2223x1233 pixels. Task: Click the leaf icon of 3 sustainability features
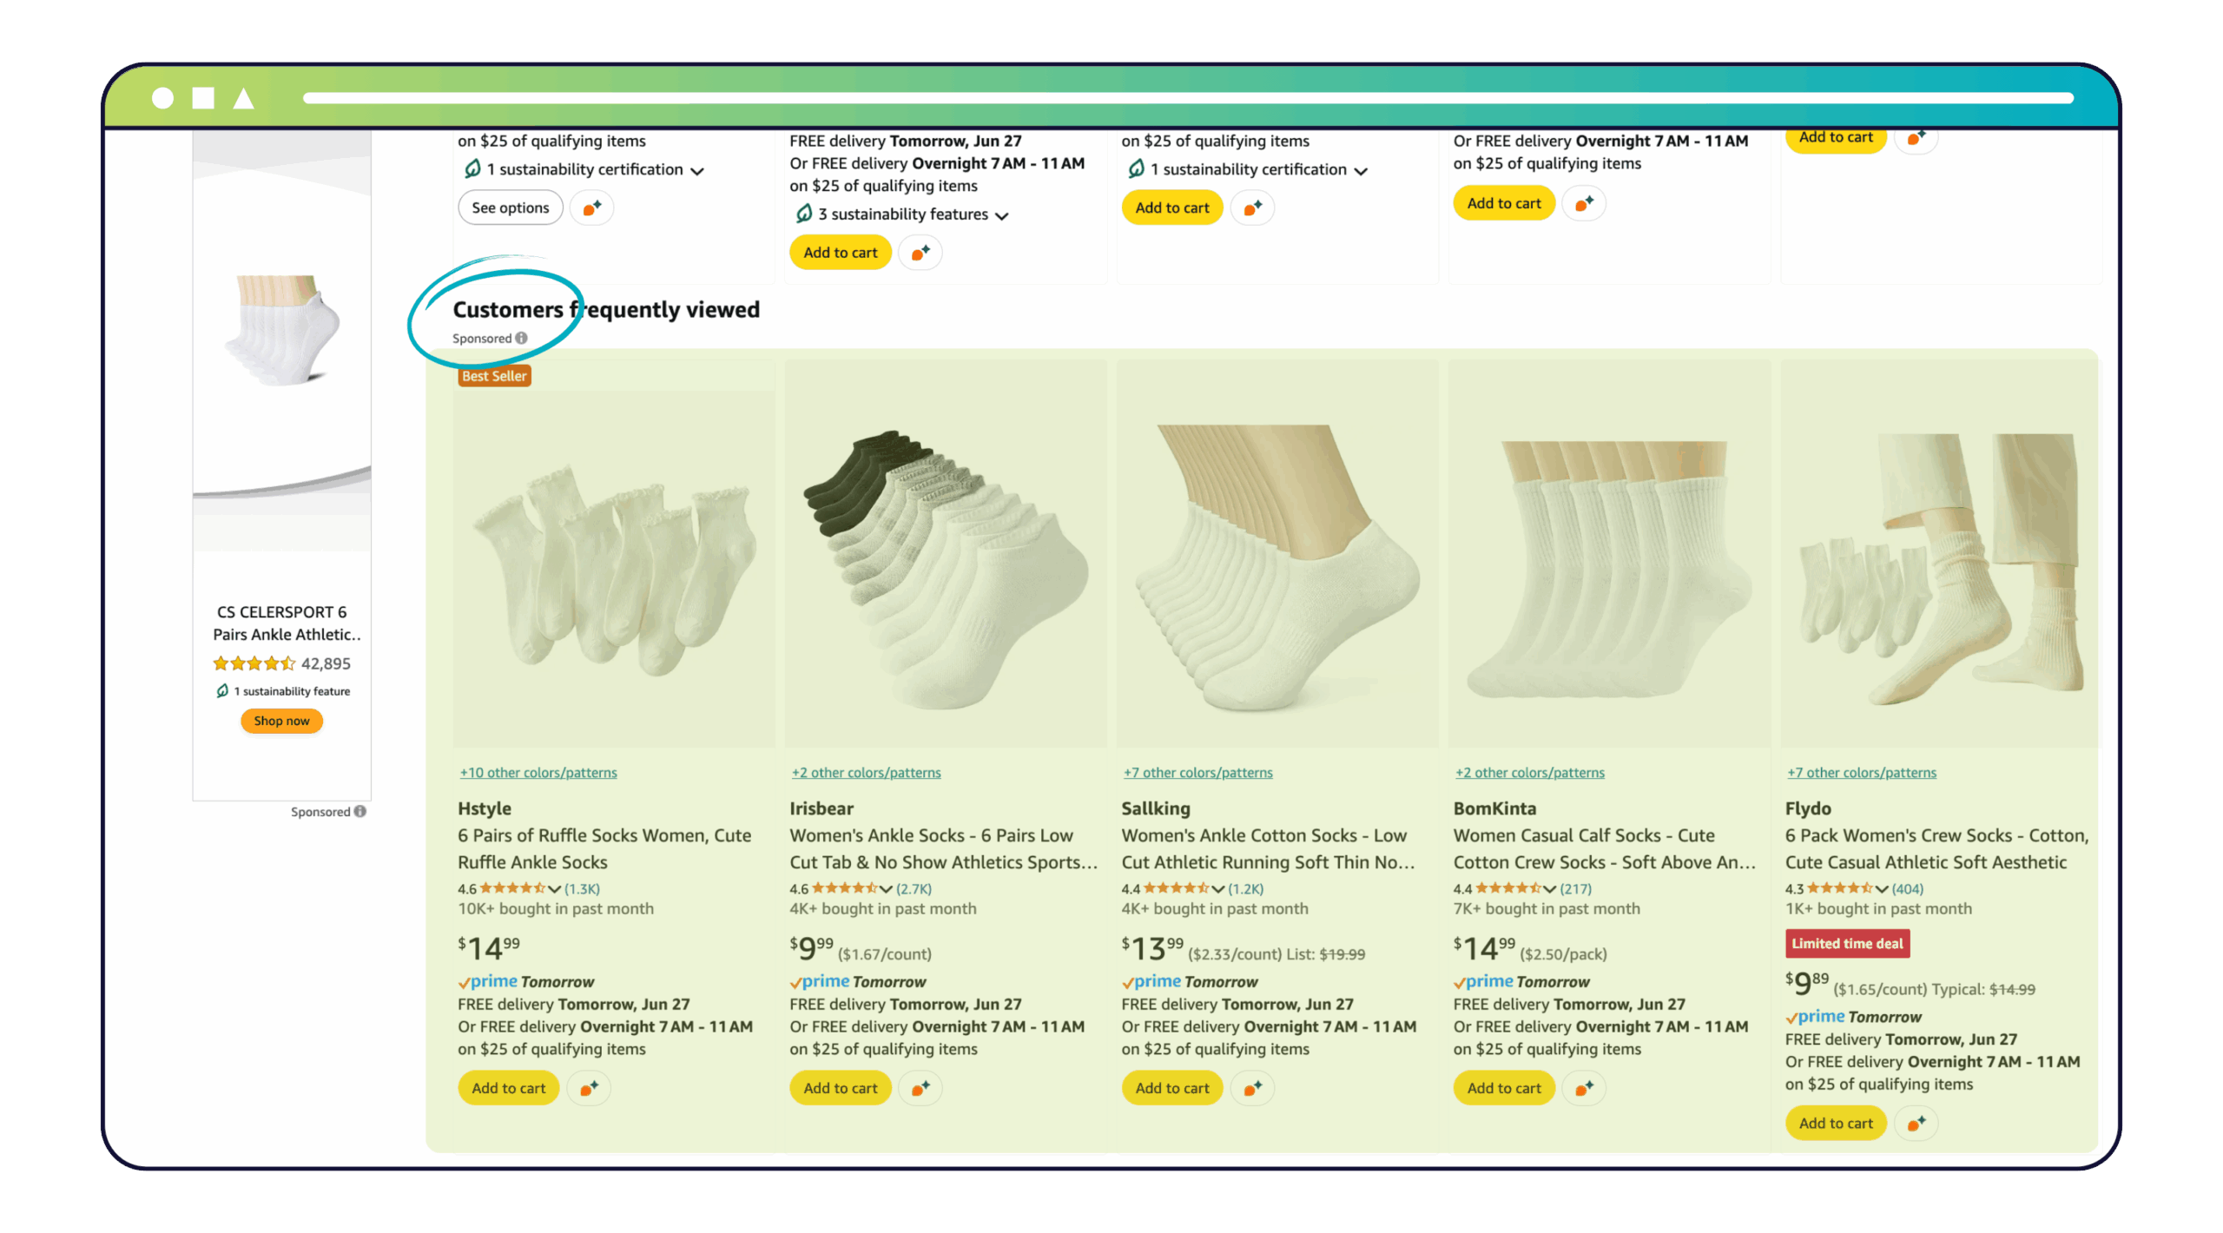tap(804, 214)
